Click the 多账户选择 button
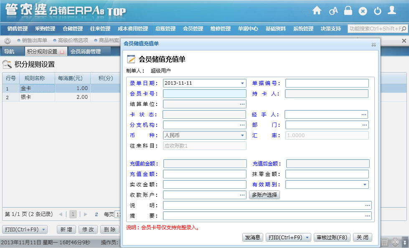 pyautogui.click(x=264, y=195)
